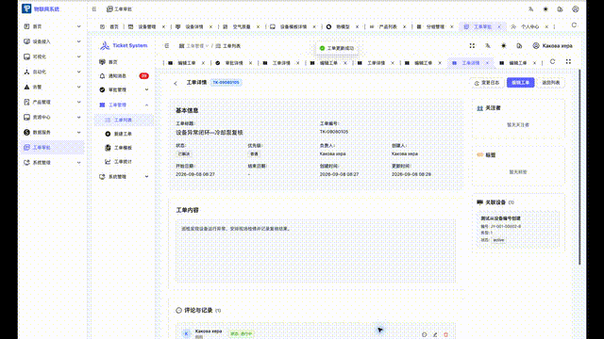Edit the Какова хера comment with pencil icon
This screenshot has width=604, height=339.
435,335
